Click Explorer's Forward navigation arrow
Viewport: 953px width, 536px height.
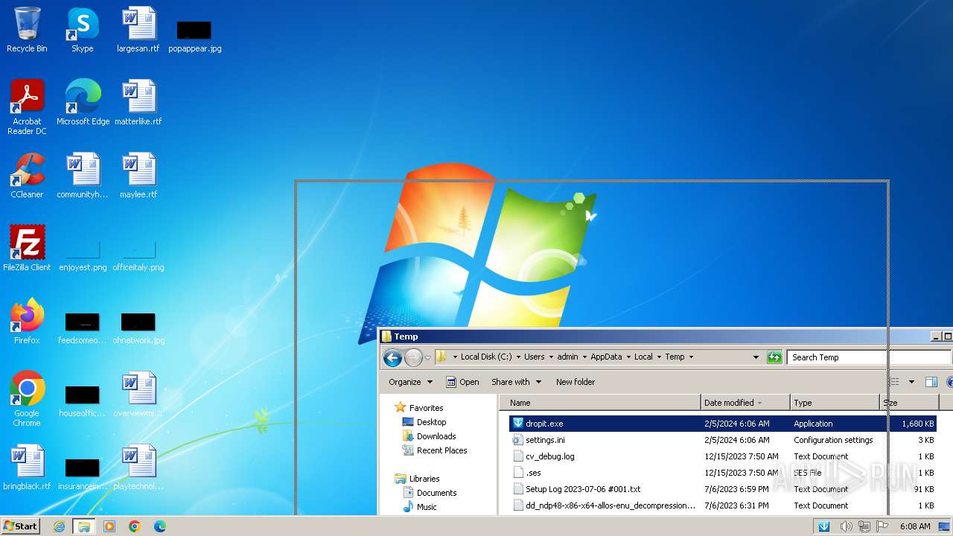413,357
